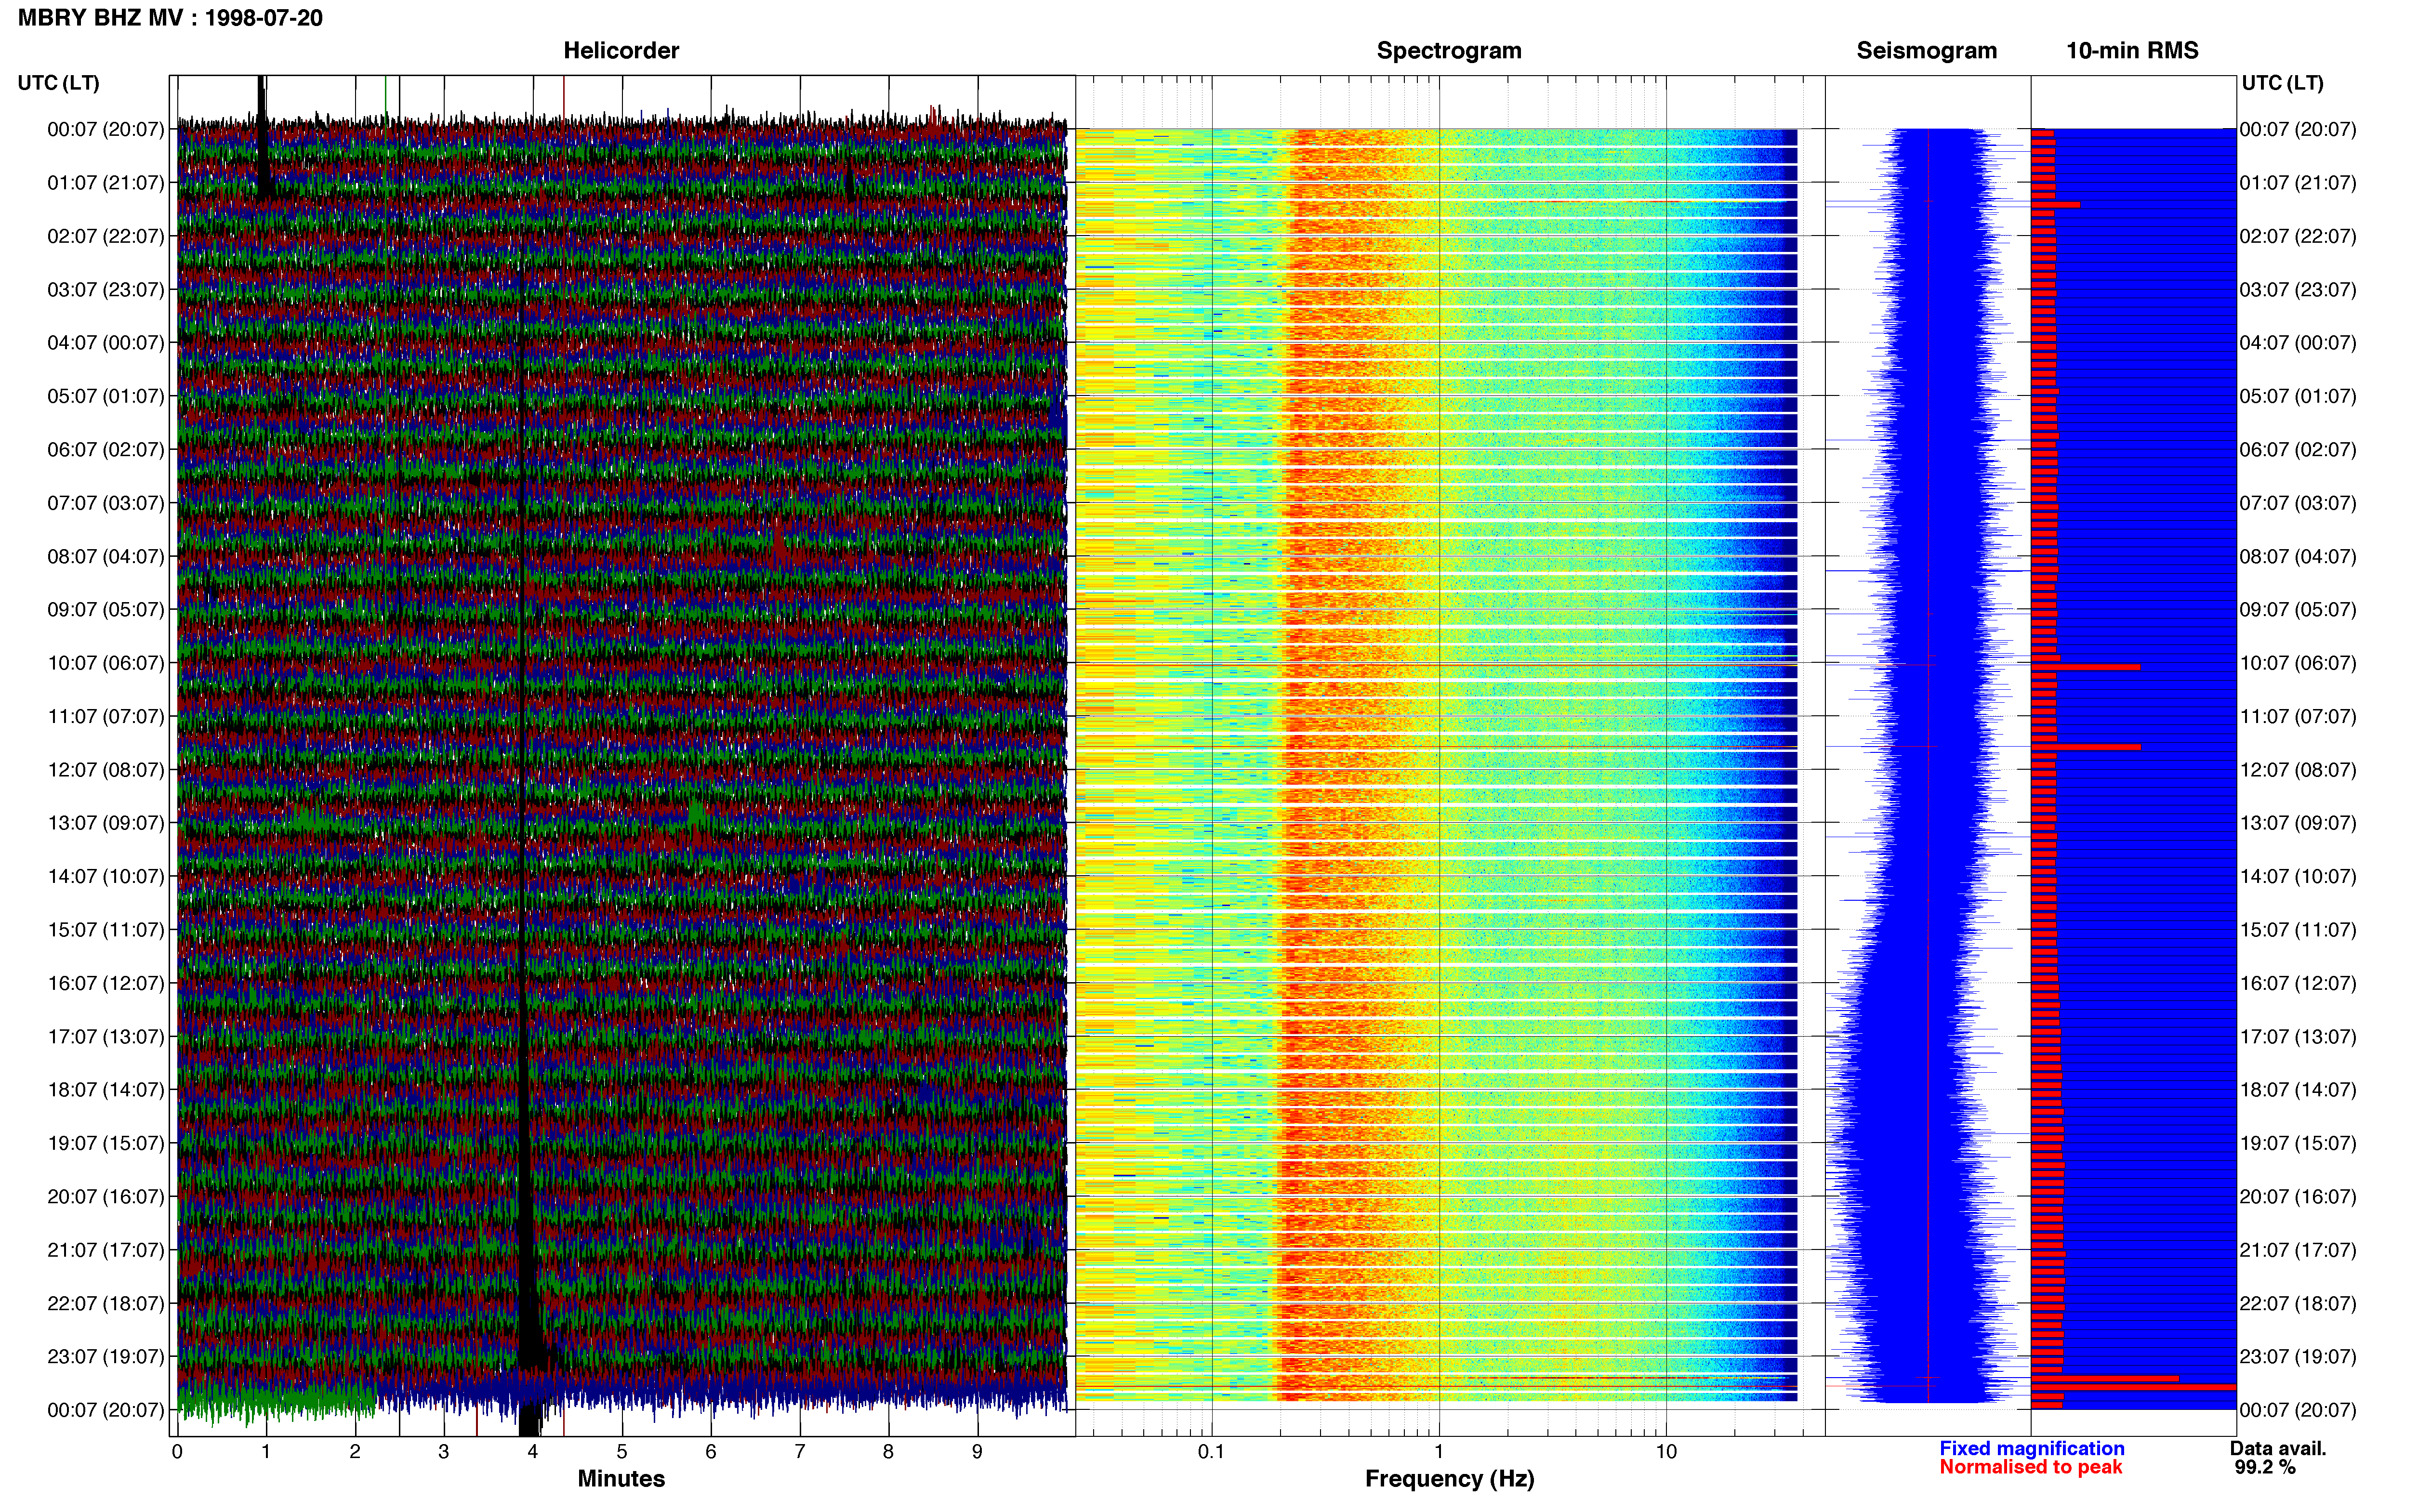The width and height of the screenshot is (2418, 1512).
Task: Click right-side time label 12:07 (08:07)
Action: (x=2298, y=770)
